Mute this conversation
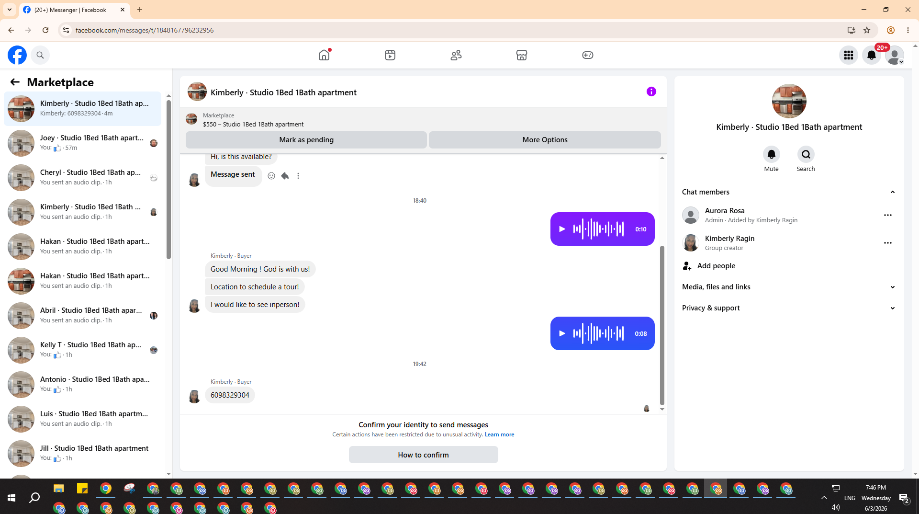The width and height of the screenshot is (919, 514). coord(772,154)
